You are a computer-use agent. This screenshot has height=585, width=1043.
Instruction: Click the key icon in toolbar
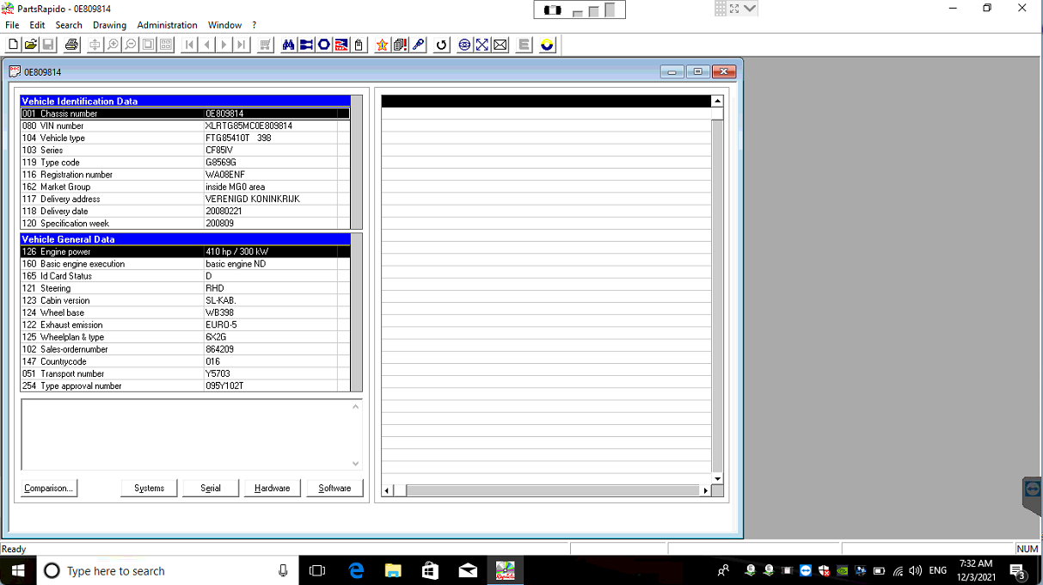[x=419, y=45]
